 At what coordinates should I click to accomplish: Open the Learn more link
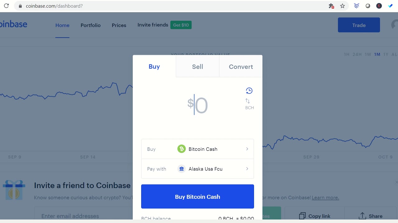click(x=325, y=198)
